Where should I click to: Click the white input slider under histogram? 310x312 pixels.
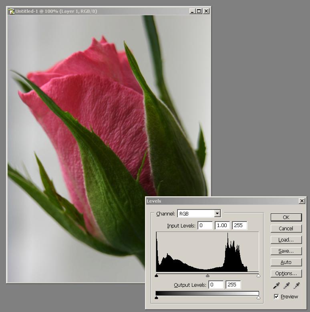point(258,276)
